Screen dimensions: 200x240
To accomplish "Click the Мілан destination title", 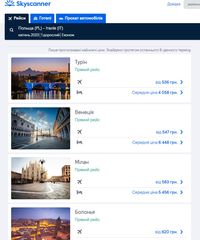I will (82, 162).
